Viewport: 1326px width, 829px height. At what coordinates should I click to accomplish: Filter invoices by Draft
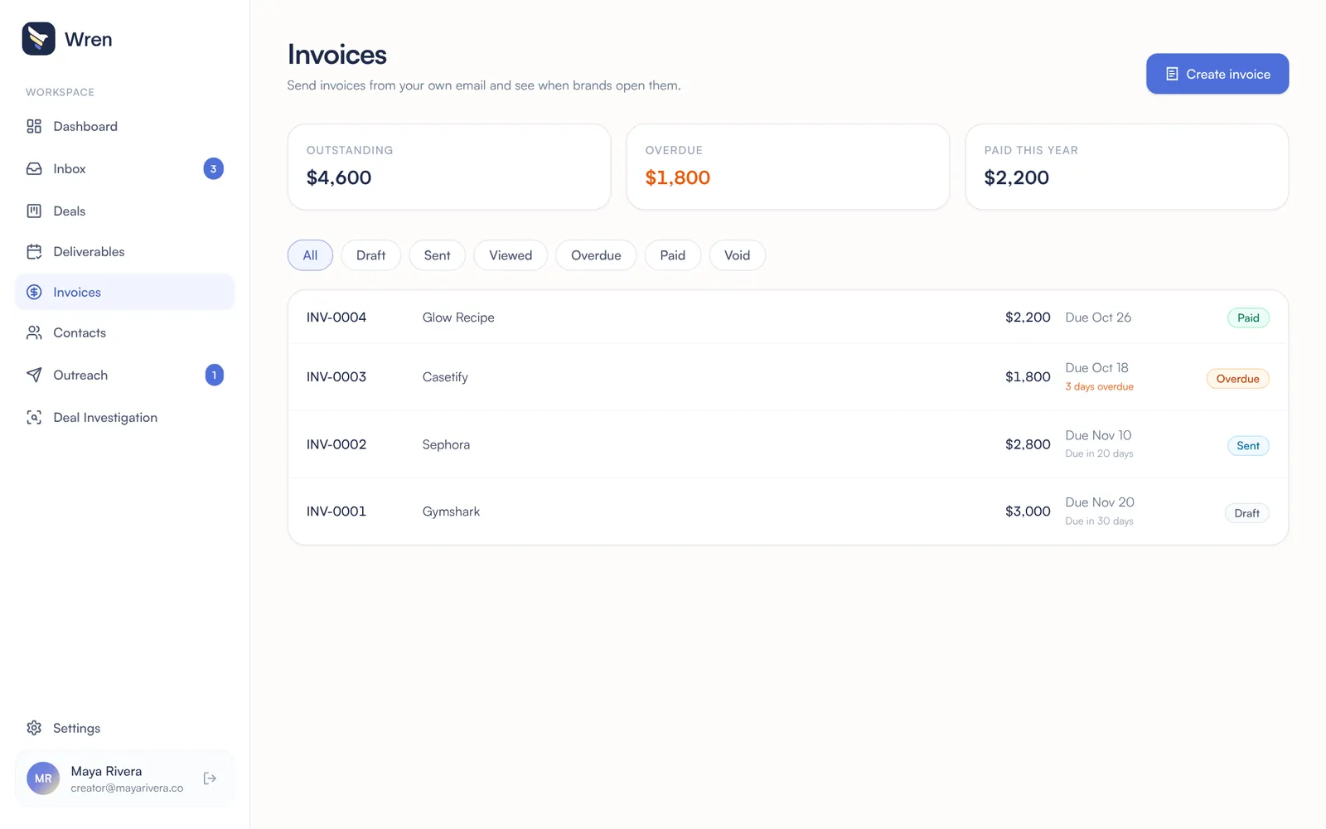(x=370, y=255)
